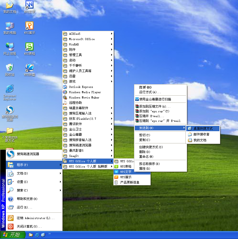The width and height of the screenshot is (238, 239).
Task: Click 创建快捷方式(S) in context menu
Action: coord(161,147)
